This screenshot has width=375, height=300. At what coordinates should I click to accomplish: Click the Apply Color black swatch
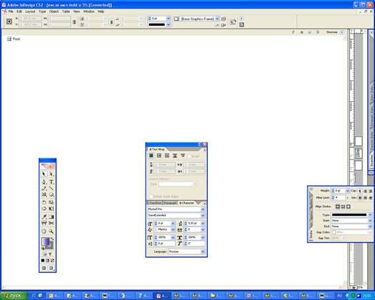[42, 260]
